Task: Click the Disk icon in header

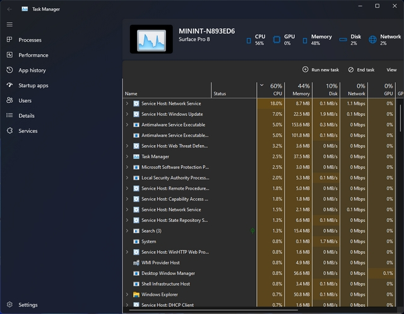Action: pos(343,39)
